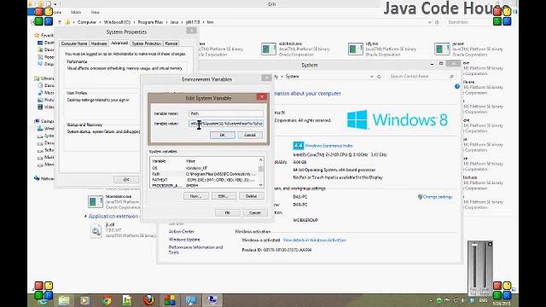546x307 pixels.
Task: Select the idlj.exe file icon
Action: coord(356,49)
